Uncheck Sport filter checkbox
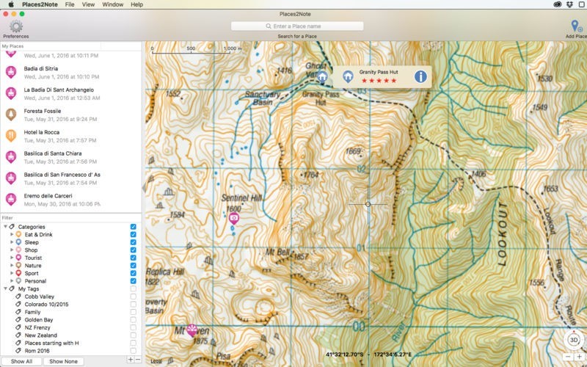Screen dimensions: 587x367 (134, 273)
